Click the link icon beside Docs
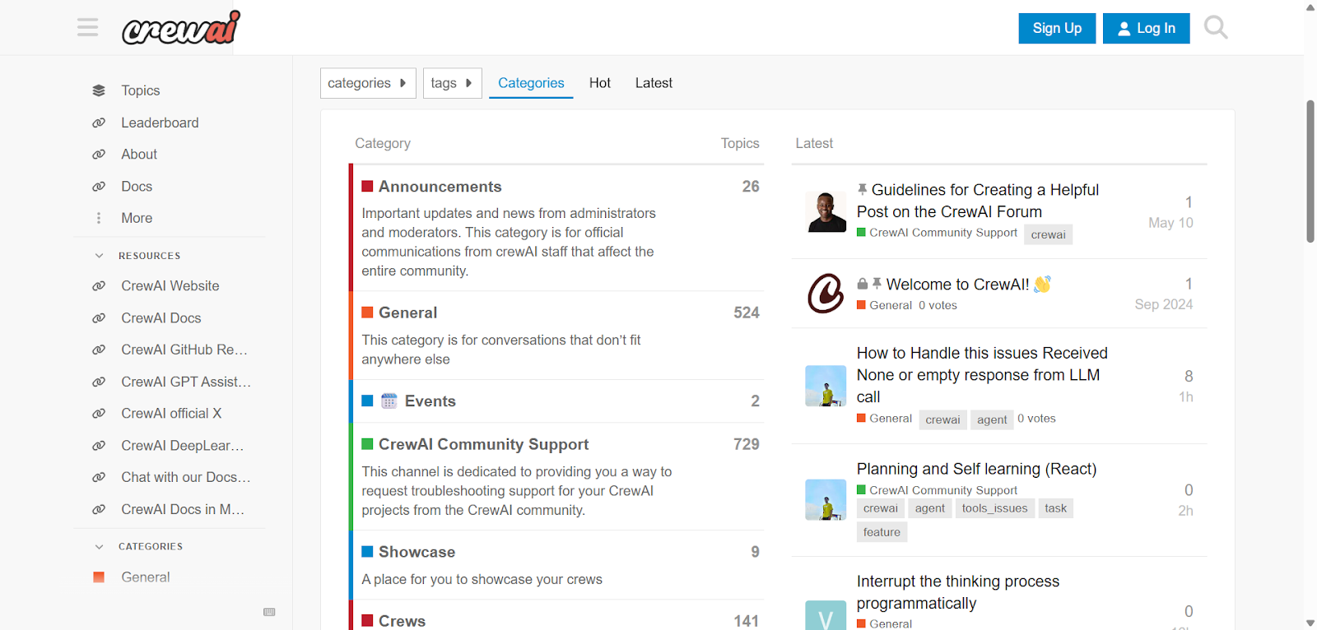Image resolution: width=1317 pixels, height=630 pixels. [99, 187]
